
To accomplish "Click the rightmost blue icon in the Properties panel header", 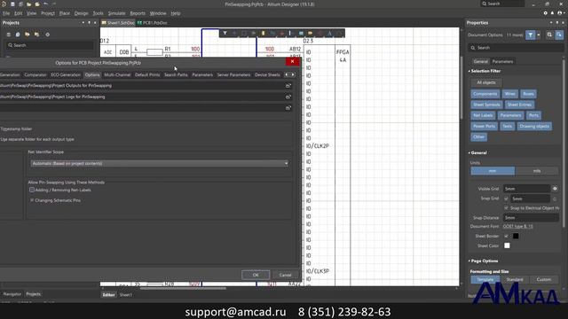I will coord(559,35).
